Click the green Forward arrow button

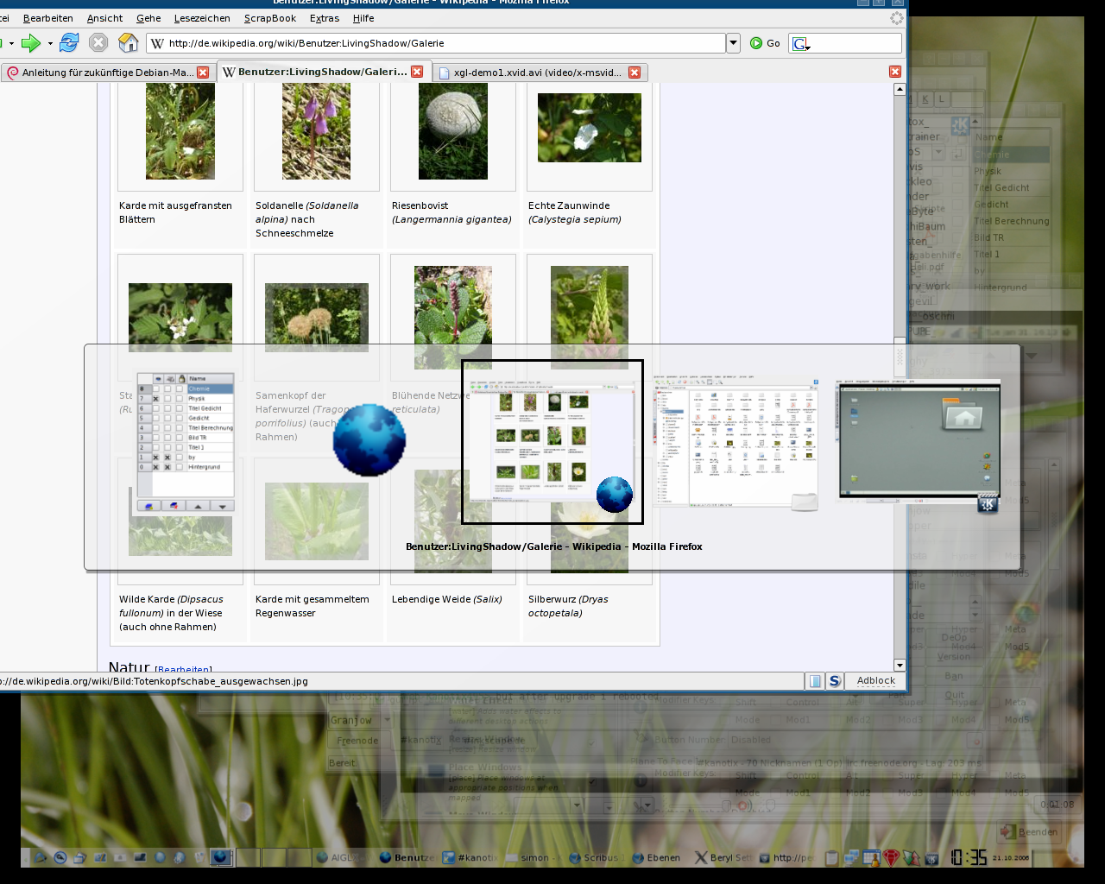coord(30,43)
